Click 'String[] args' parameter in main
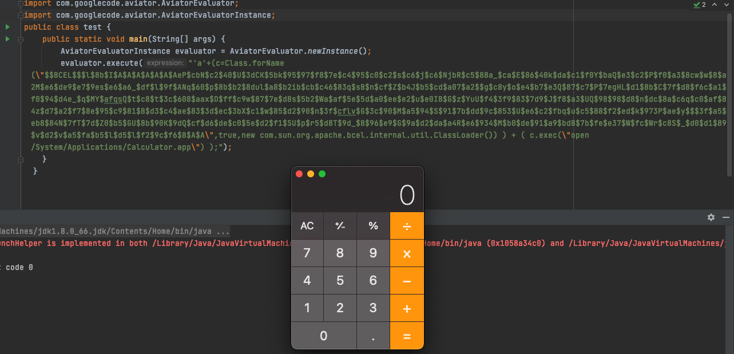 click(181, 39)
